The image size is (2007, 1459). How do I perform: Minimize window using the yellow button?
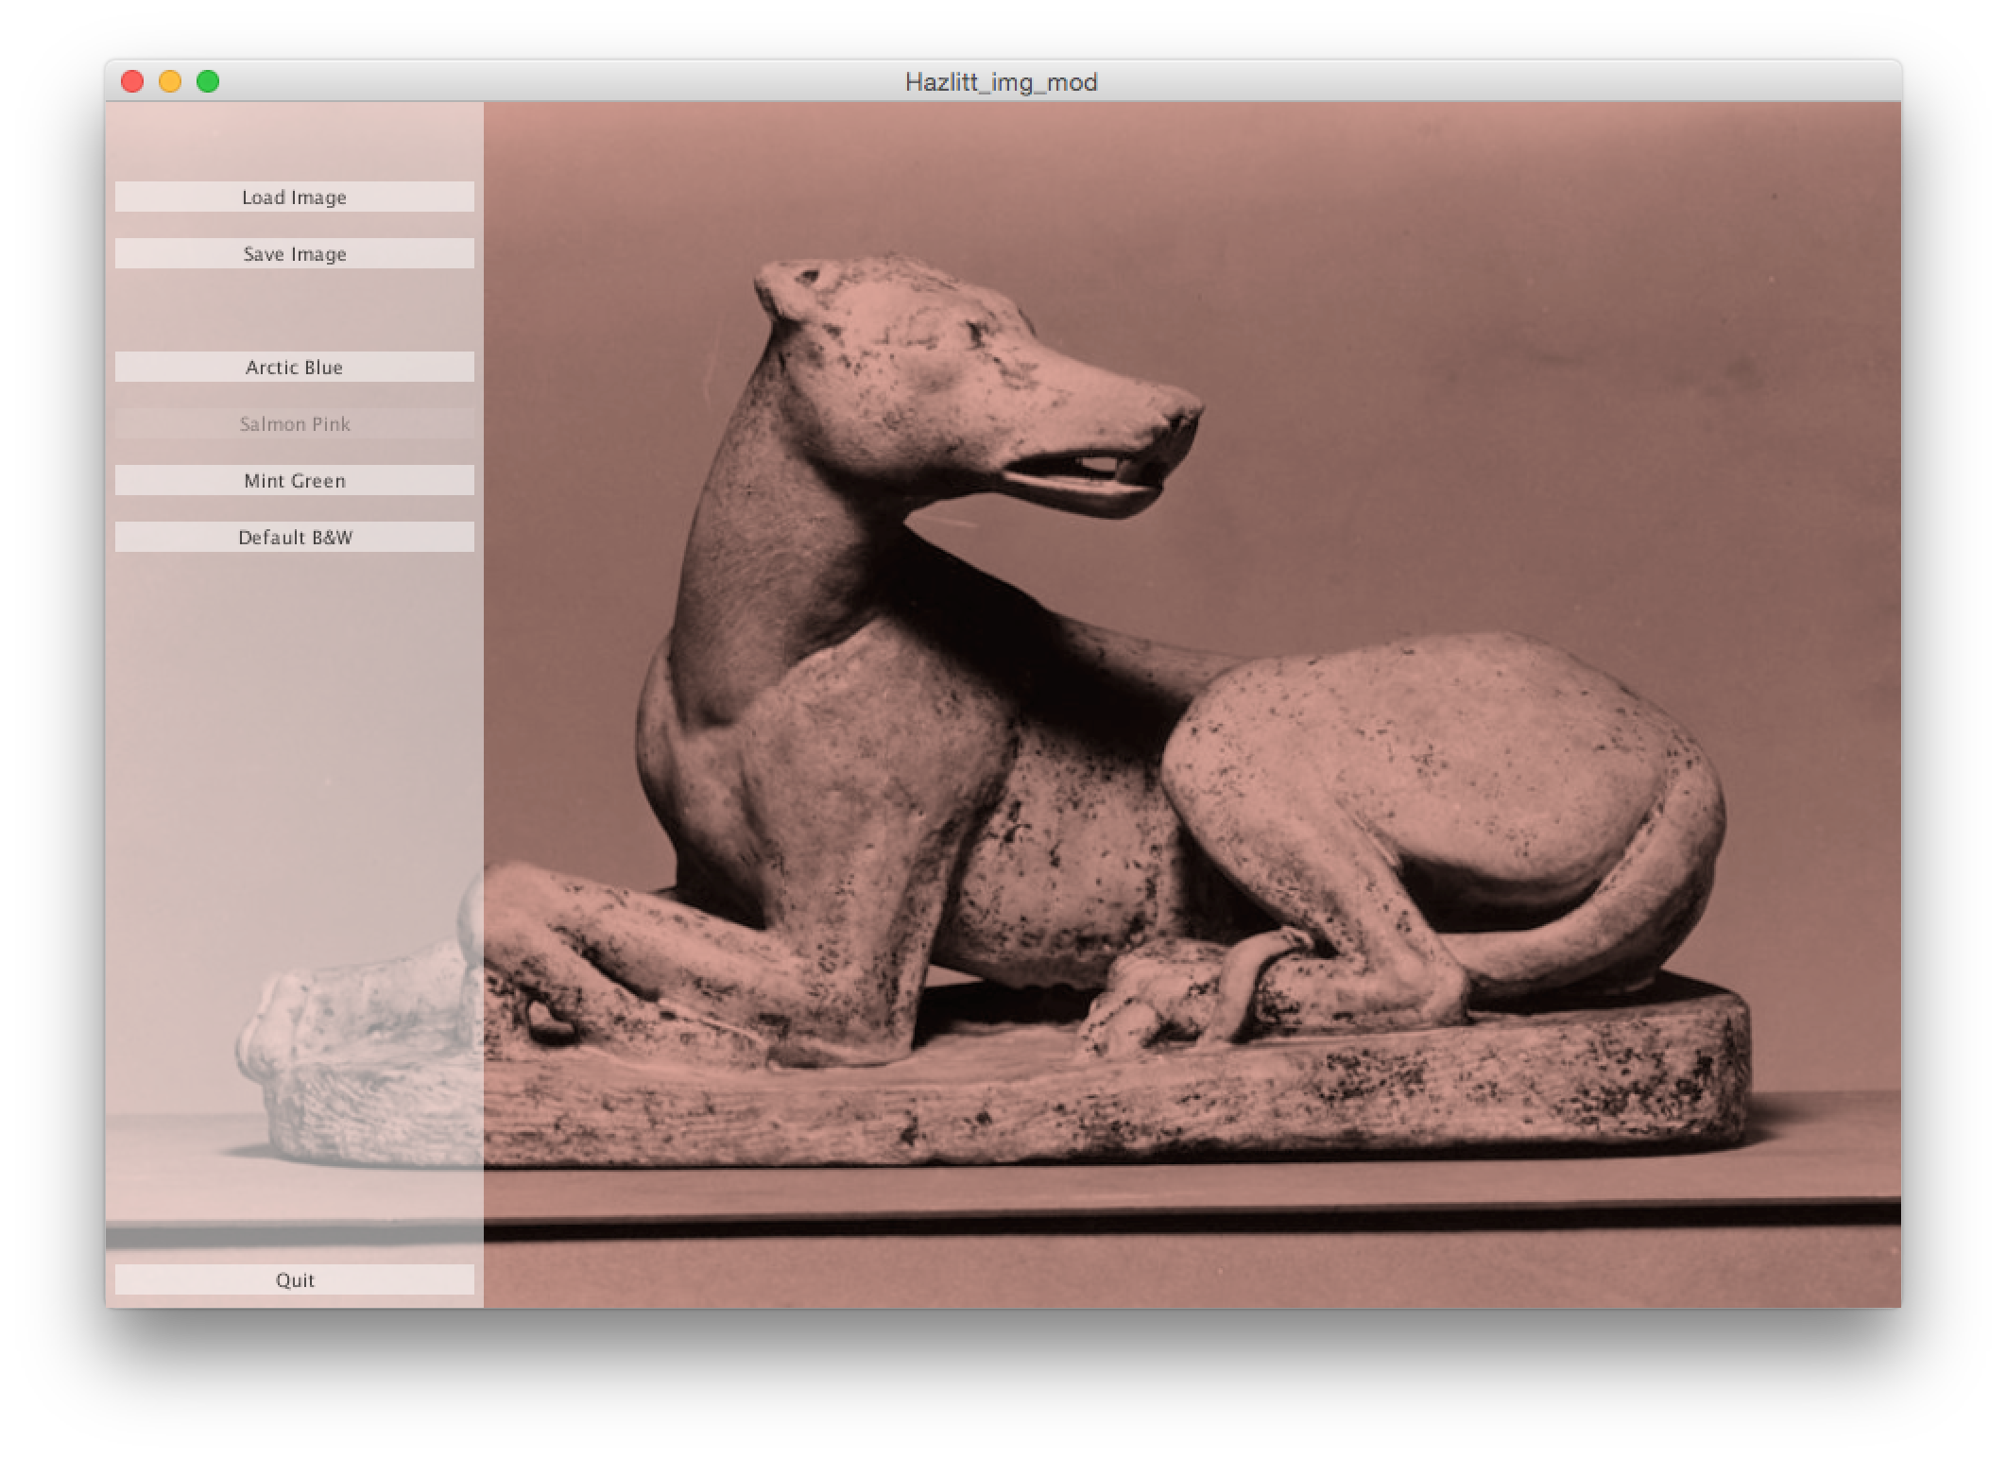pyautogui.click(x=170, y=82)
